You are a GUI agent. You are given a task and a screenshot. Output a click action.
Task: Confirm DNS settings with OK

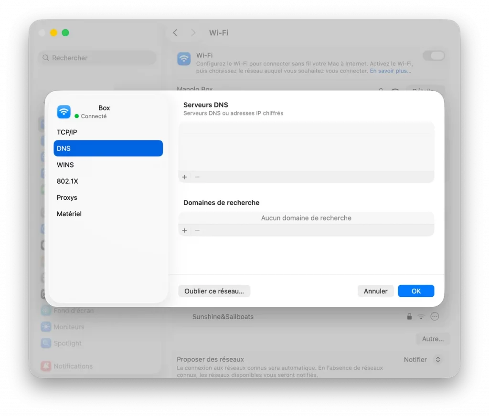coord(415,291)
